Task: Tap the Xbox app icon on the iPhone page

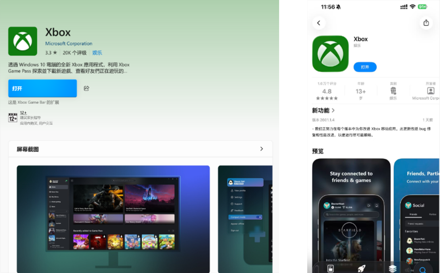Action: click(330, 54)
